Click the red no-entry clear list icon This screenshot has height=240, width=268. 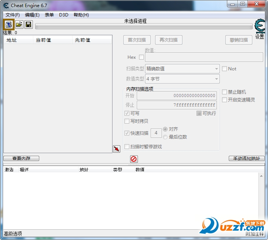tap(134, 159)
